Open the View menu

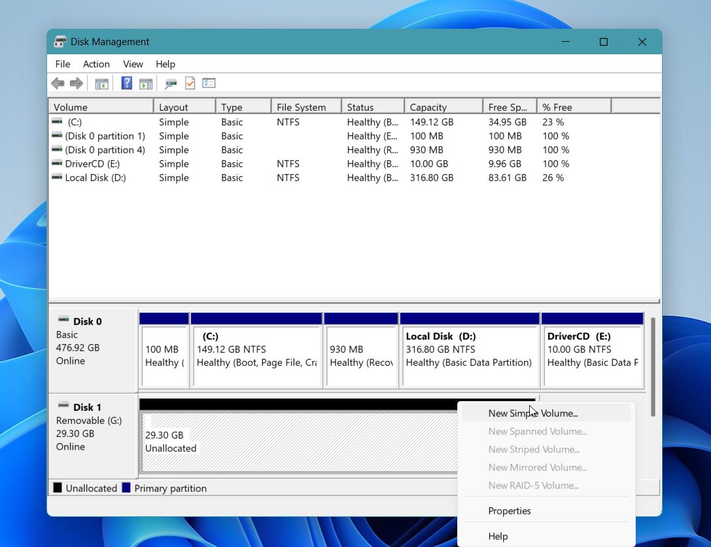point(133,64)
